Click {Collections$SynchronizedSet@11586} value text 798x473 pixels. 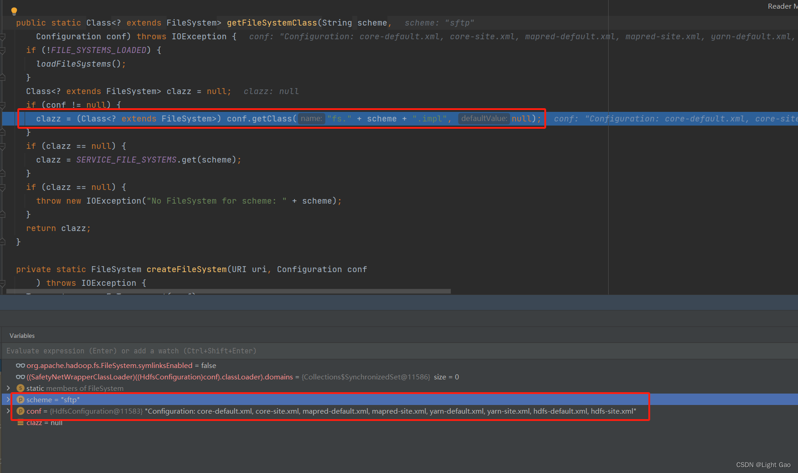366,377
